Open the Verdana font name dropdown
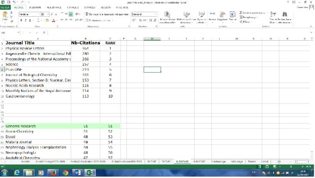315x178 pixels. pos(39,14)
